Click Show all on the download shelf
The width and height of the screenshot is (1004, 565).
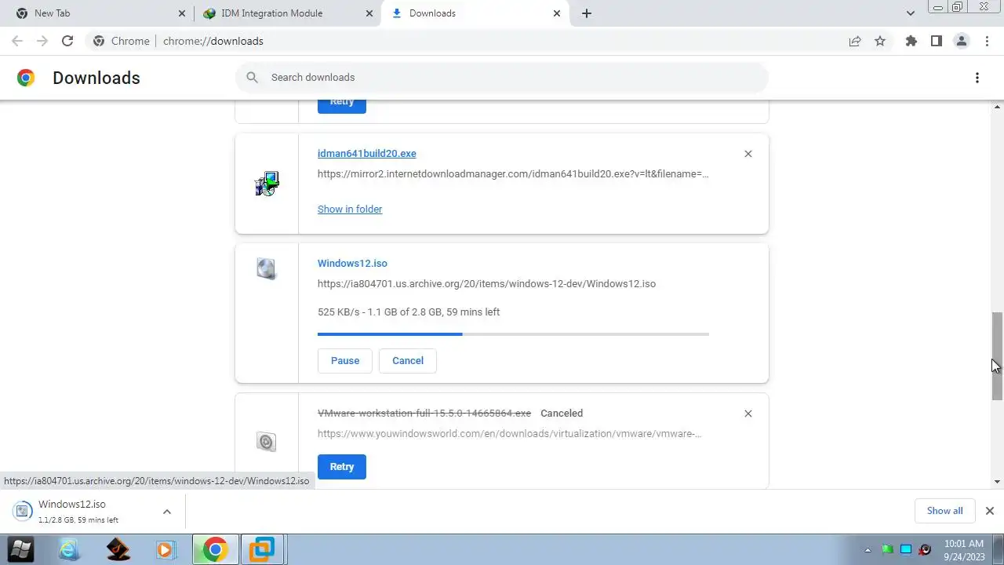point(945,511)
